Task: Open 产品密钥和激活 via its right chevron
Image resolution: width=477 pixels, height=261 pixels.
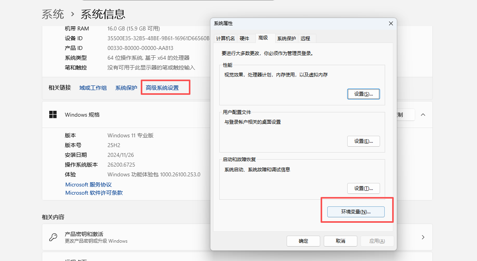Action: (423, 237)
